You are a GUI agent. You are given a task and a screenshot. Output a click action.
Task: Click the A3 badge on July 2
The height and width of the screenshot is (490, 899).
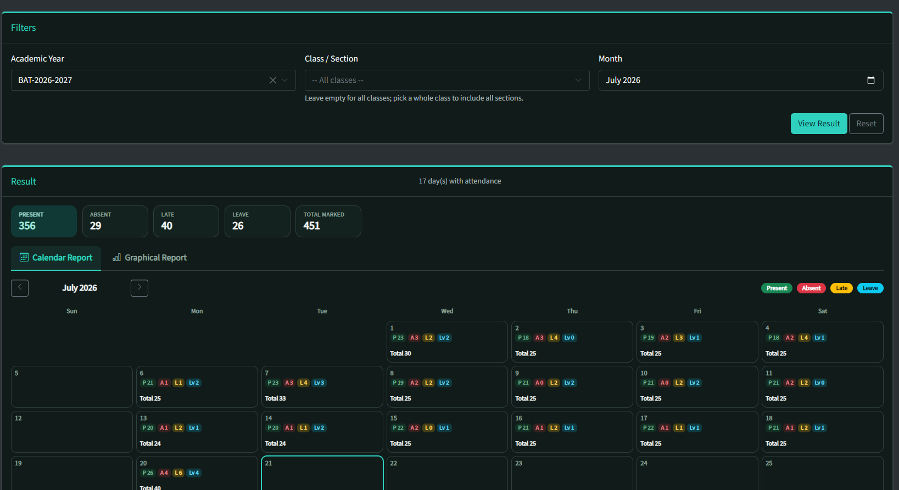click(x=539, y=338)
